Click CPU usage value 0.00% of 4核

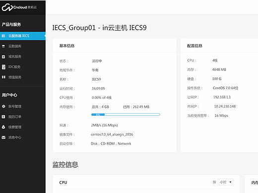click(102, 97)
